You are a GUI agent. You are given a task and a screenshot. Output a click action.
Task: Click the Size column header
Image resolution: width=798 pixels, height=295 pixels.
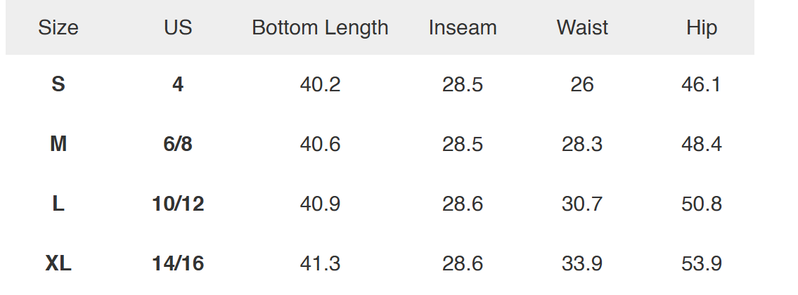(58, 28)
